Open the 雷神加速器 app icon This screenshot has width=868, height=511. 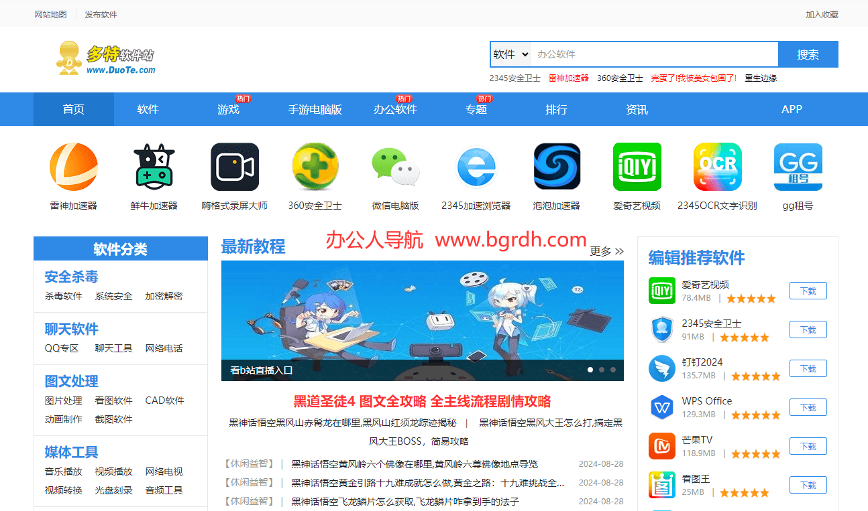click(x=74, y=167)
